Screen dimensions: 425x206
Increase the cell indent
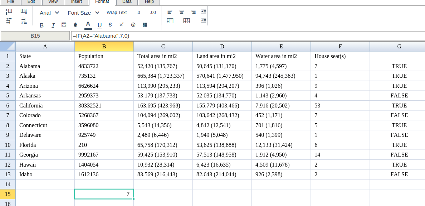204,12
